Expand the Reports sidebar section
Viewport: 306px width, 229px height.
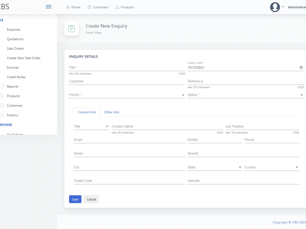click(47, 86)
